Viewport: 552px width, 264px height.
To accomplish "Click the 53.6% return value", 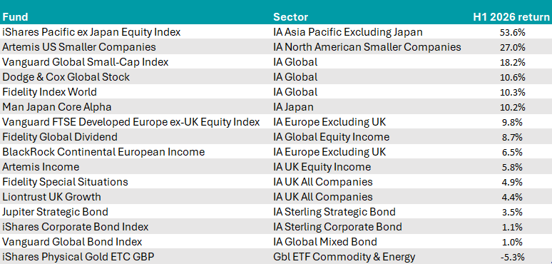I will 512,33.
